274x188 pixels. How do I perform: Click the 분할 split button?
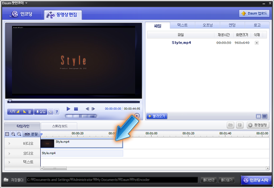(31, 134)
